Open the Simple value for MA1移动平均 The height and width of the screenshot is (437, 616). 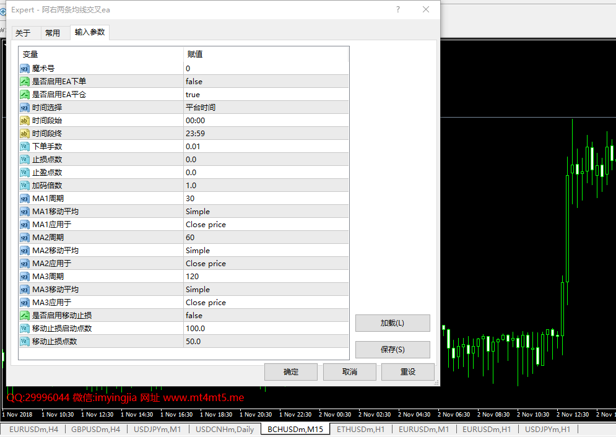coord(266,212)
